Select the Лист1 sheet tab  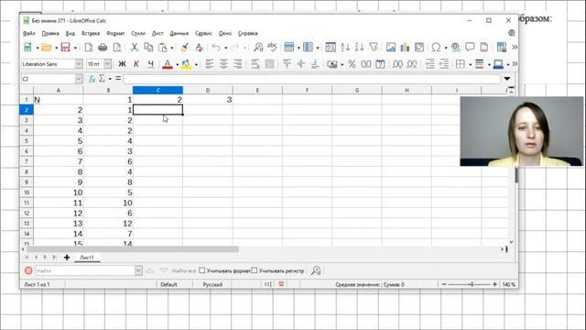[x=87, y=258]
